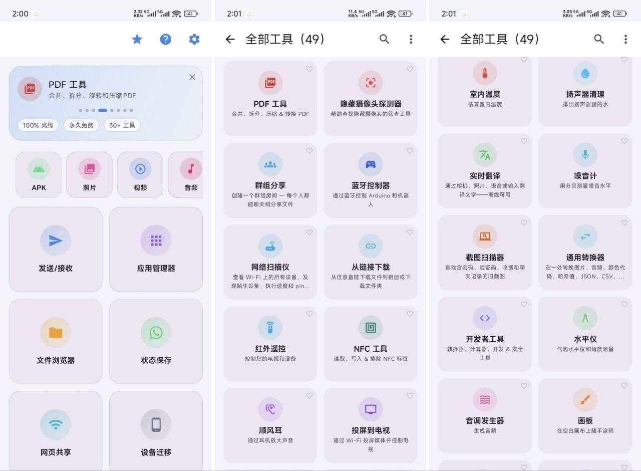Open 开发者工具 tool
This screenshot has height=471, width=641.
485,334
